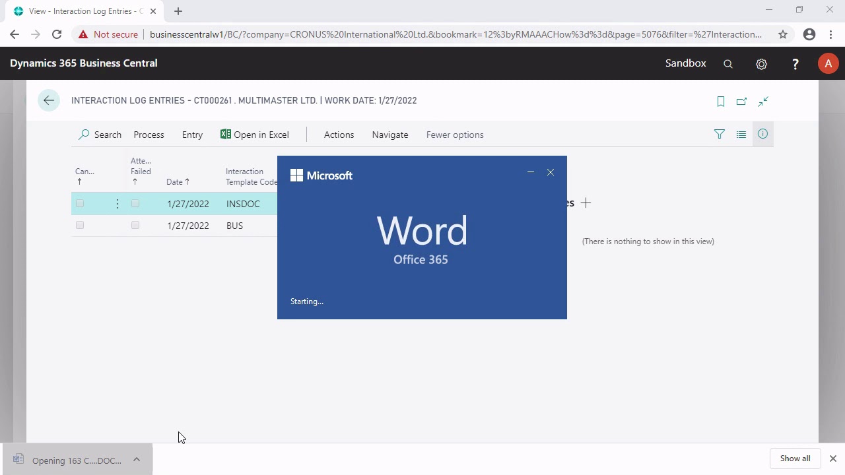Toggle the FactBox information icon
The image size is (845, 475).
pos(762,134)
